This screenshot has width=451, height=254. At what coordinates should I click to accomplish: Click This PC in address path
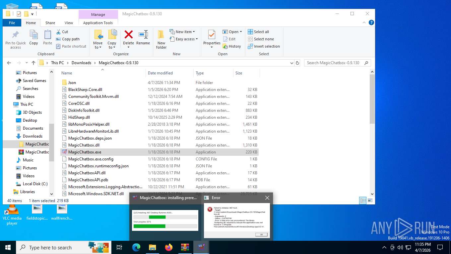(x=57, y=63)
